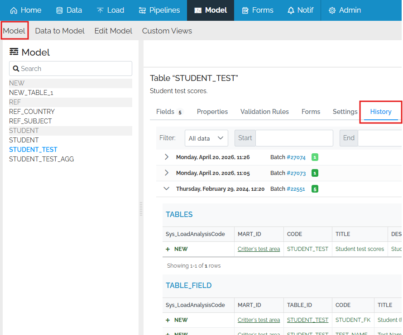Image resolution: width=403 pixels, height=335 pixels.
Task: Click the Model table icon in top bar
Action: tap(198, 10)
